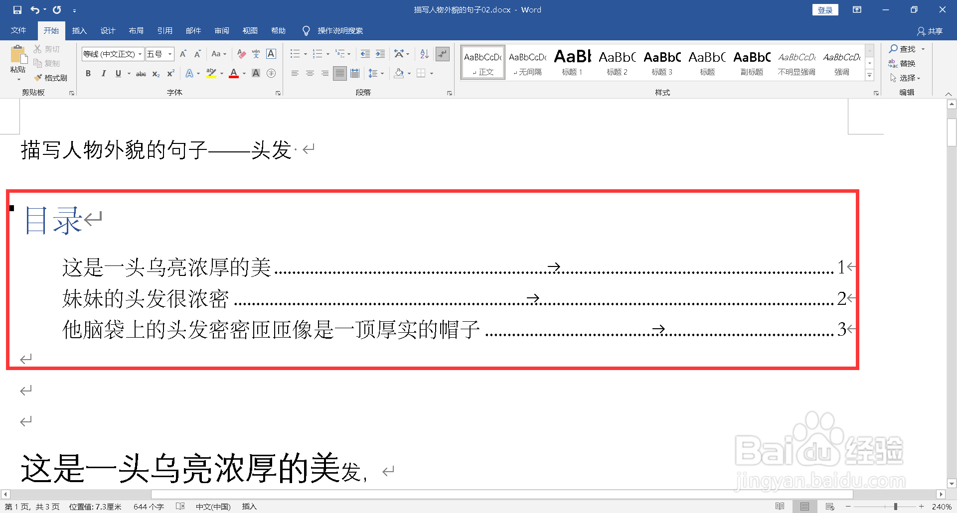Toggle italic formatting
Image resolution: width=957 pixels, height=513 pixels.
(x=103, y=73)
